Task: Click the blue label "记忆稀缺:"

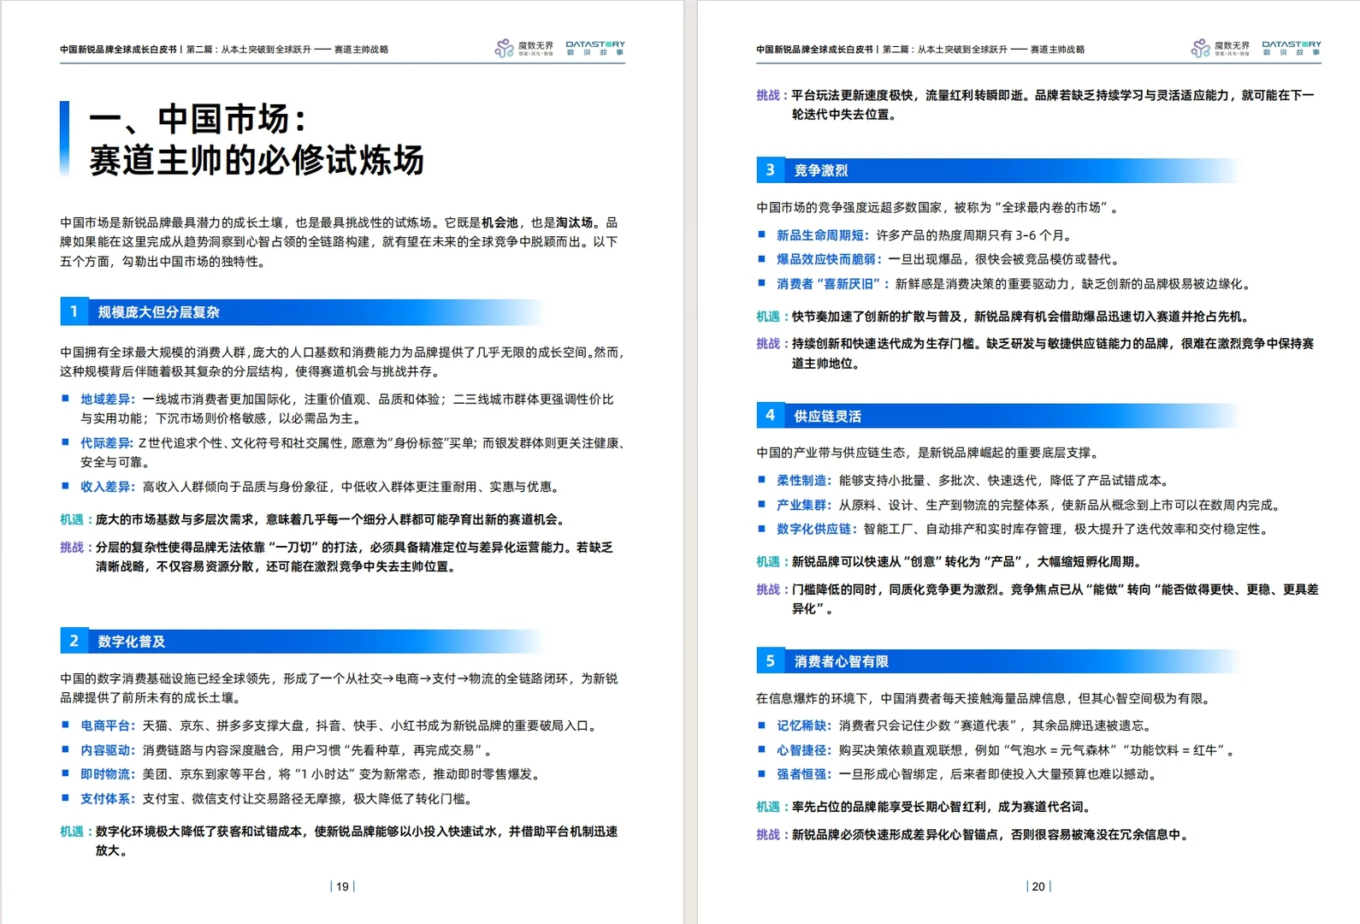Action: (804, 726)
